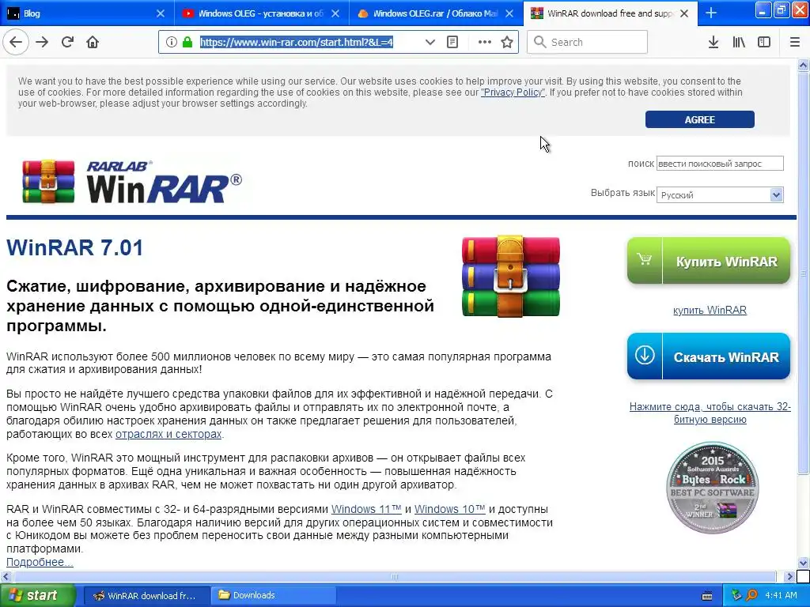Click the 4:41 AM clock
Screen dimensions: 810x607
pos(781,595)
